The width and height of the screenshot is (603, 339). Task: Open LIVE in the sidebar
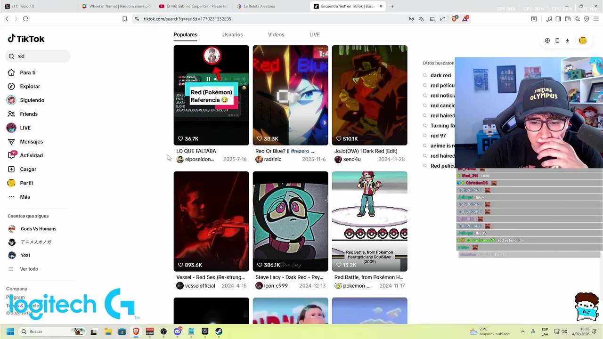[19, 128]
